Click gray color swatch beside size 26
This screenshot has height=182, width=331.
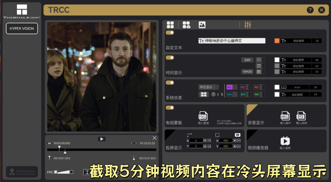(x=277, y=66)
